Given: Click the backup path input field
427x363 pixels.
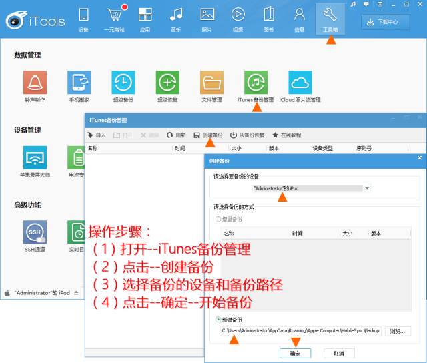Looking at the screenshot, I should pos(301,330).
